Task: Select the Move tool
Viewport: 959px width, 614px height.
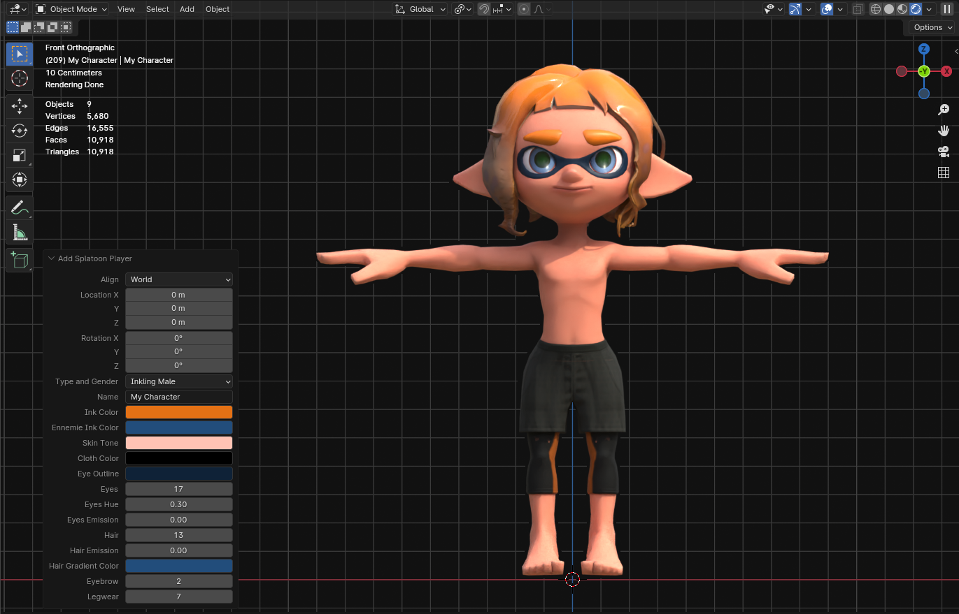Action: point(19,106)
